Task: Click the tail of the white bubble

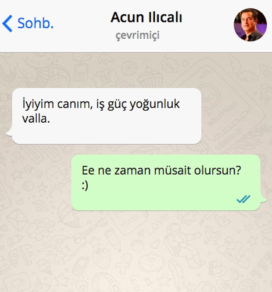Action: (x=9, y=132)
